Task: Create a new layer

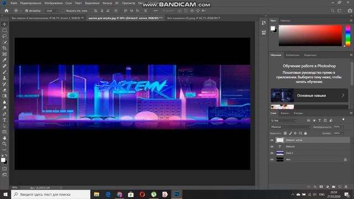Action: 340,187
